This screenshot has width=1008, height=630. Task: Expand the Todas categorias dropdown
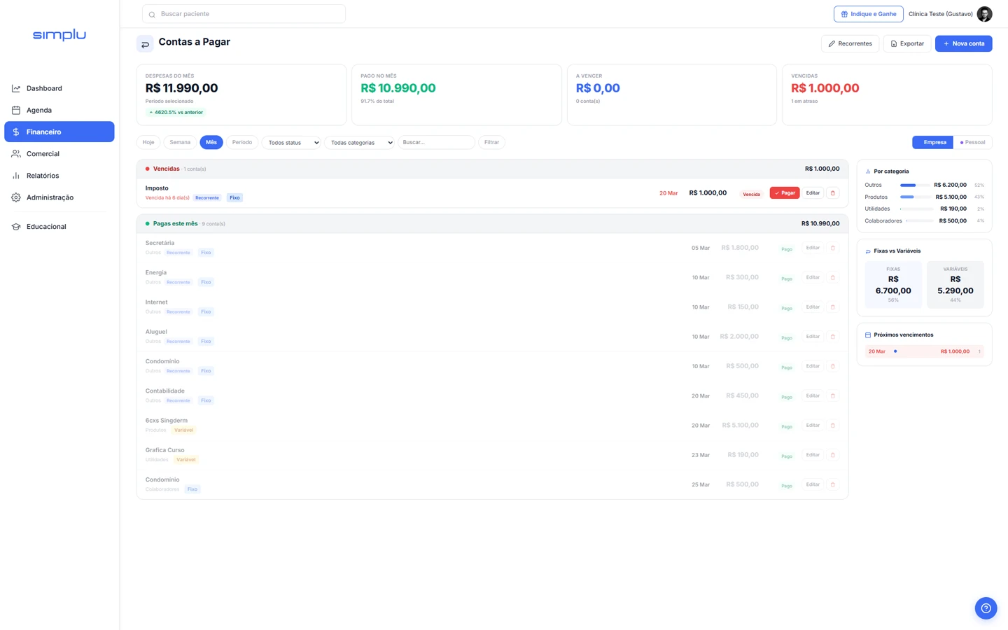[x=360, y=143]
